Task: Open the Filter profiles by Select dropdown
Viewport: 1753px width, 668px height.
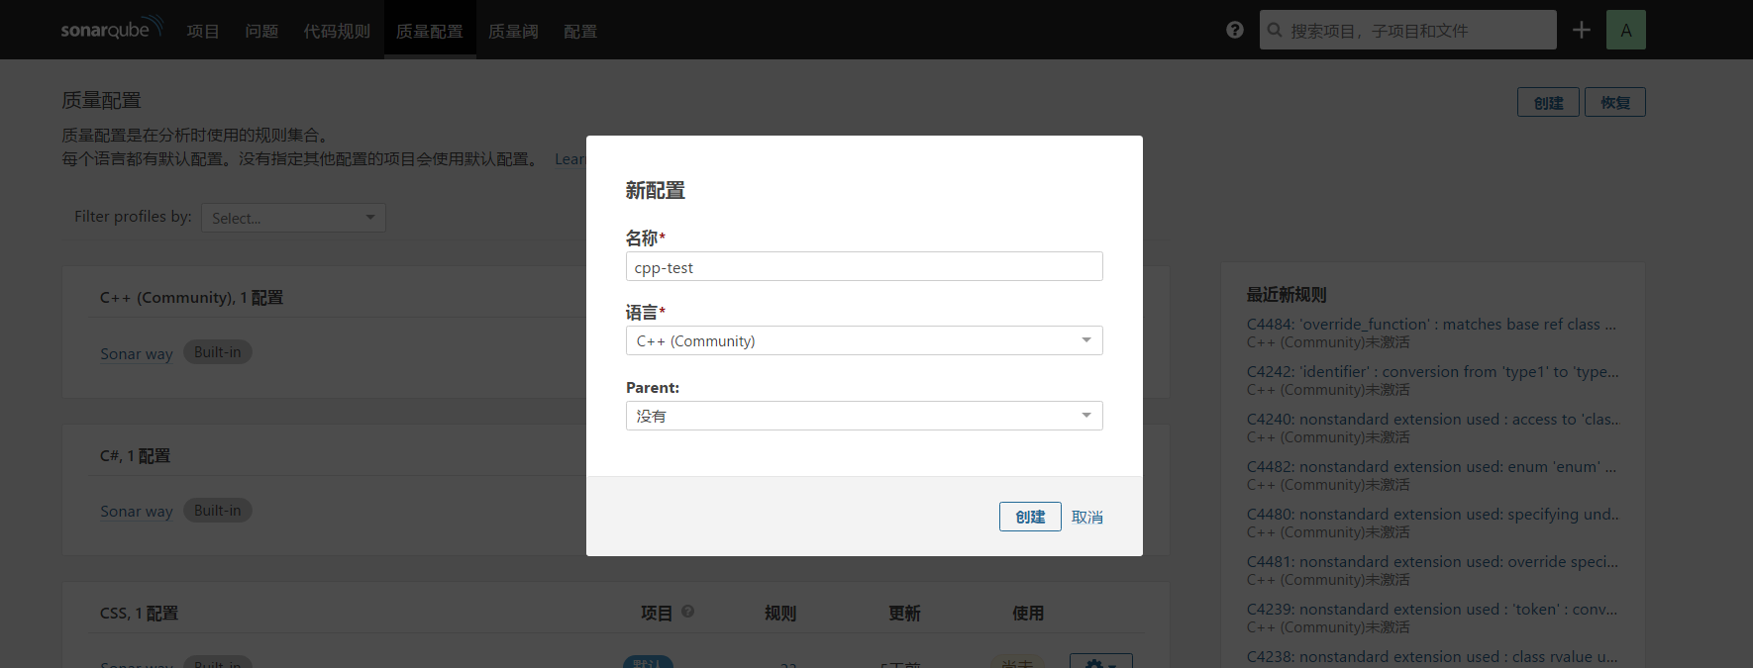Action: pos(293,218)
